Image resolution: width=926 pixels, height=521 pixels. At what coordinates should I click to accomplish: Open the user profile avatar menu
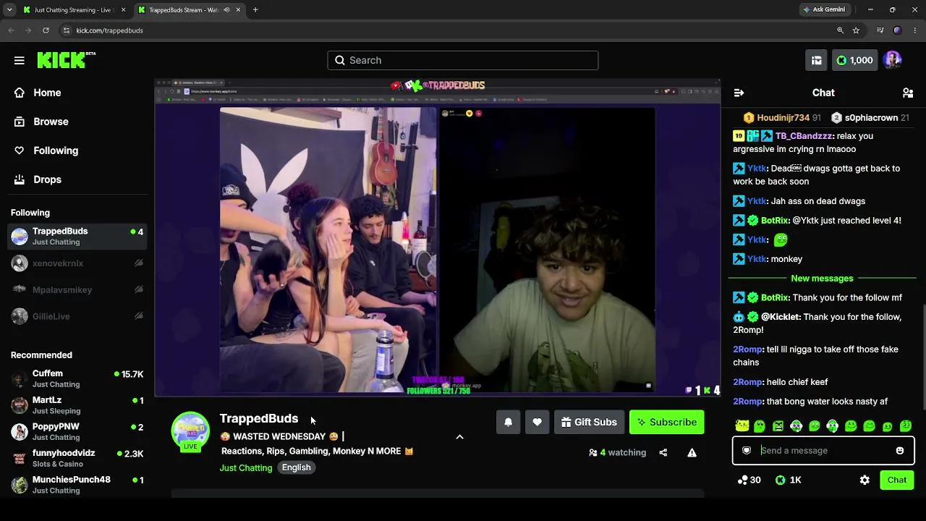pyautogui.click(x=893, y=60)
